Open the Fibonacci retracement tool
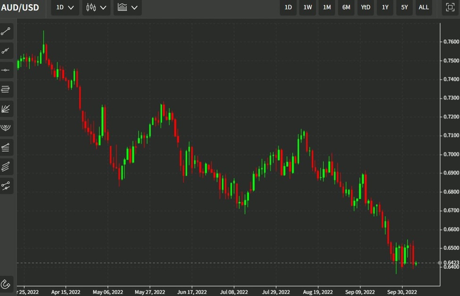The width and height of the screenshot is (460, 296). pos(7,89)
